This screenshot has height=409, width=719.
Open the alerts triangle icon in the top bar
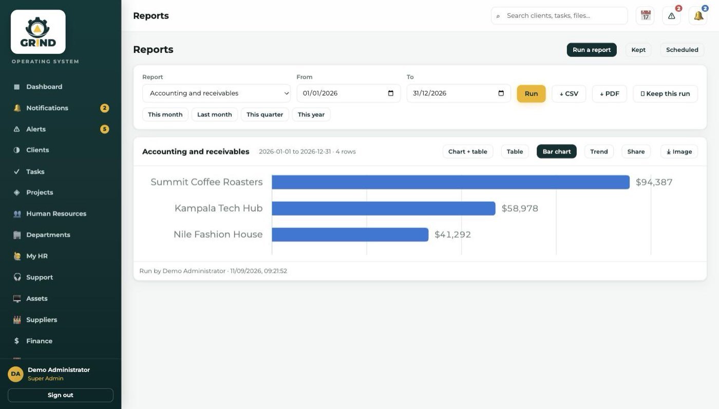(x=671, y=16)
